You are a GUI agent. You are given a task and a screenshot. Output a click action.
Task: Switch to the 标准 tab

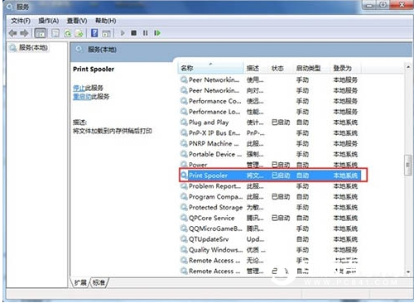tap(99, 282)
